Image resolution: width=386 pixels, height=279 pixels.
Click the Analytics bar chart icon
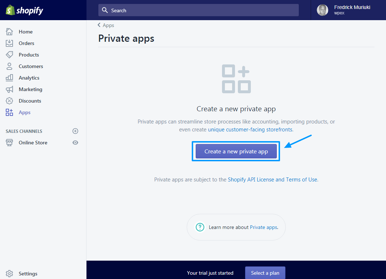tap(9, 78)
